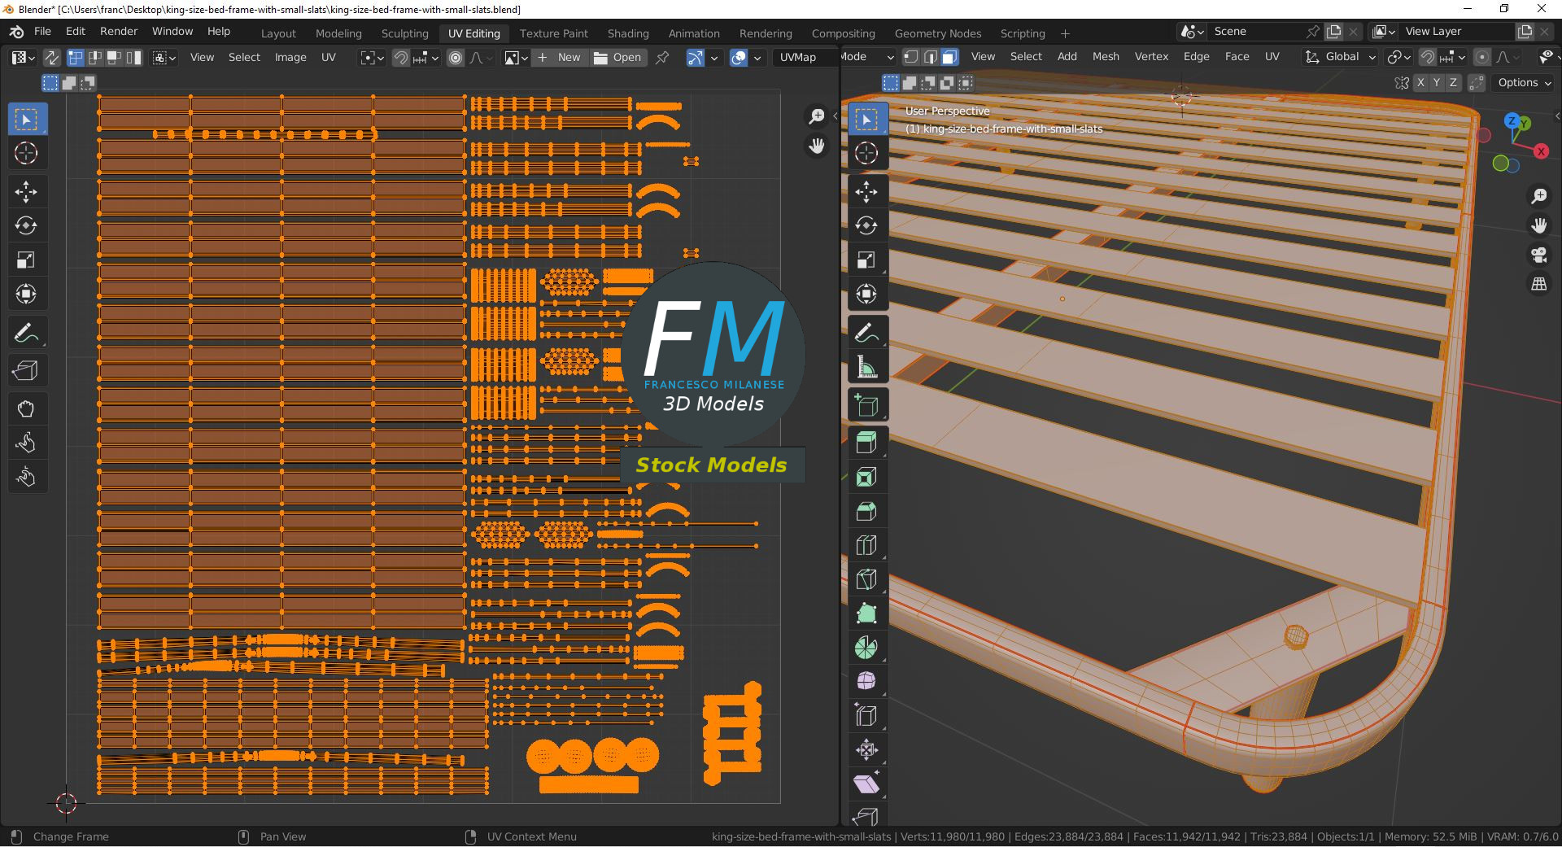Open the Image menu in the UV editor

(x=290, y=58)
